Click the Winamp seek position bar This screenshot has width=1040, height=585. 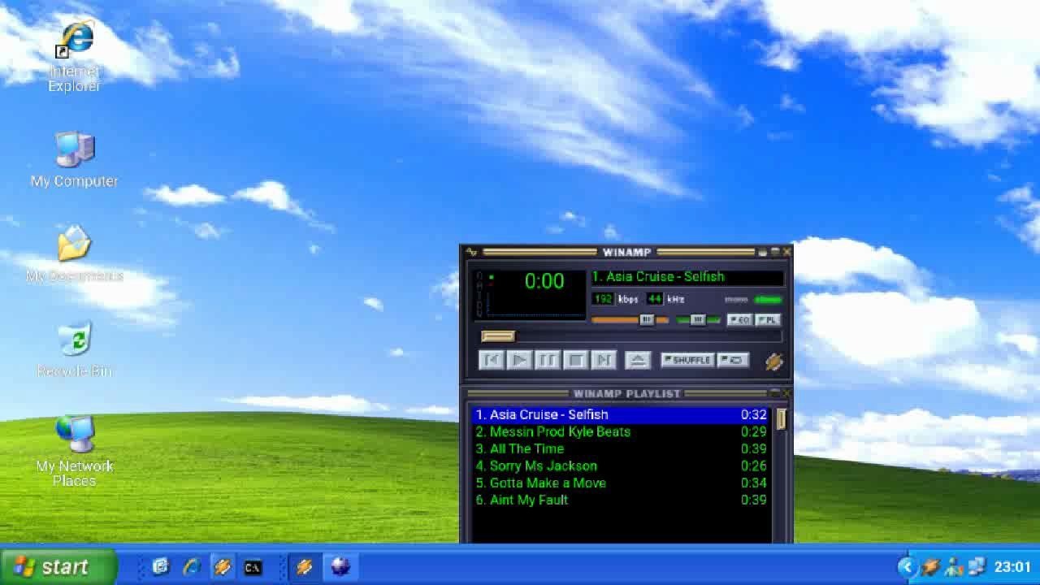[630, 336]
